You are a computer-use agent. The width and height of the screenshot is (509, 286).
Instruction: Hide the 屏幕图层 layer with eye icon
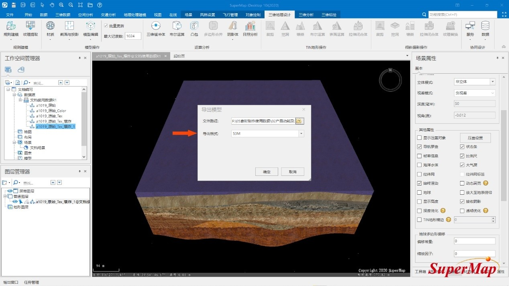[x=10, y=191]
